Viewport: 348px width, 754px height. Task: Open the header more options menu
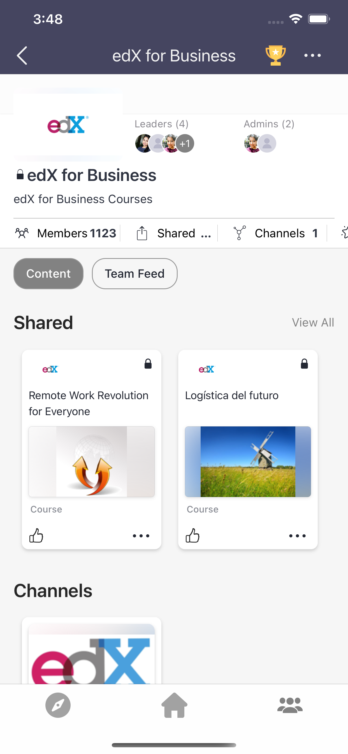coord(312,55)
